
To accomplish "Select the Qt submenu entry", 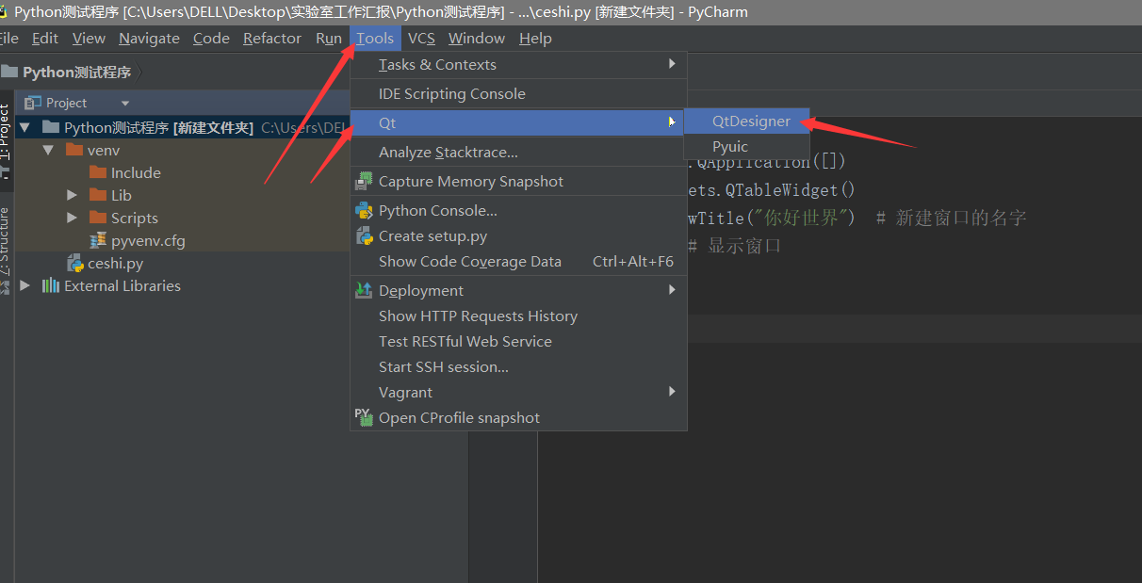I will point(518,123).
